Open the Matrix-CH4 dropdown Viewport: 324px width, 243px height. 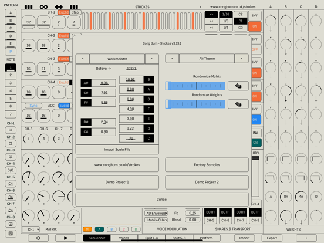point(156,220)
